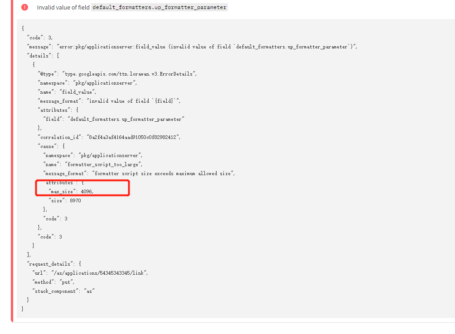Image resolution: width=455 pixels, height=334 pixels.
Task: Click the "stack_component": "as" line
Action: 63,291
